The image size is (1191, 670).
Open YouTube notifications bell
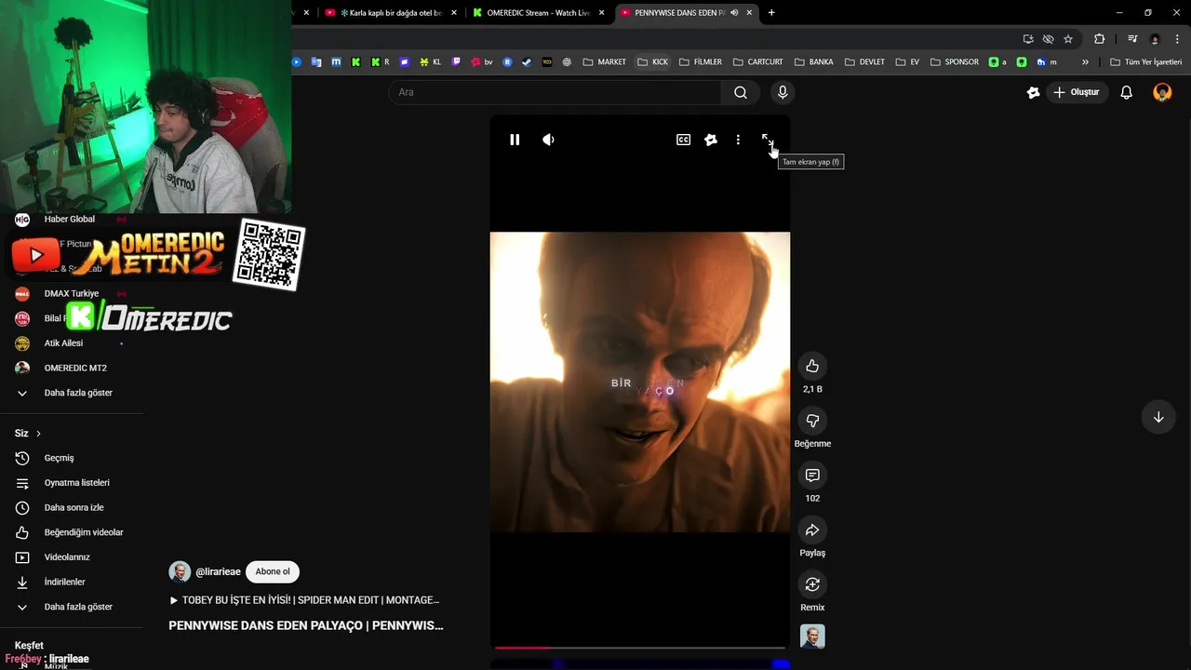[x=1126, y=92]
